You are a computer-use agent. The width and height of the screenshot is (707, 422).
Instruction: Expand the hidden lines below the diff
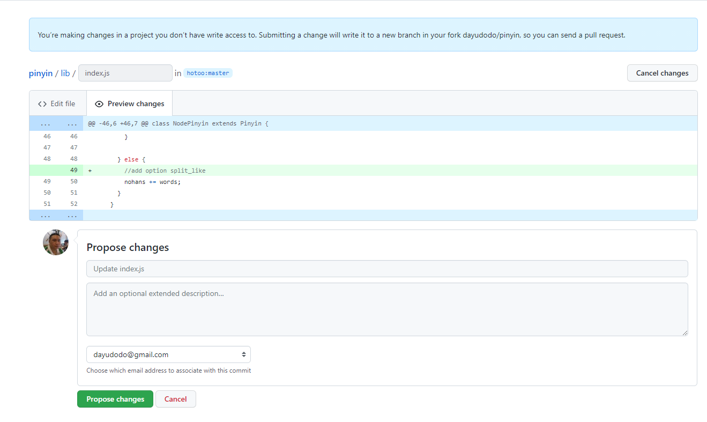(x=56, y=215)
